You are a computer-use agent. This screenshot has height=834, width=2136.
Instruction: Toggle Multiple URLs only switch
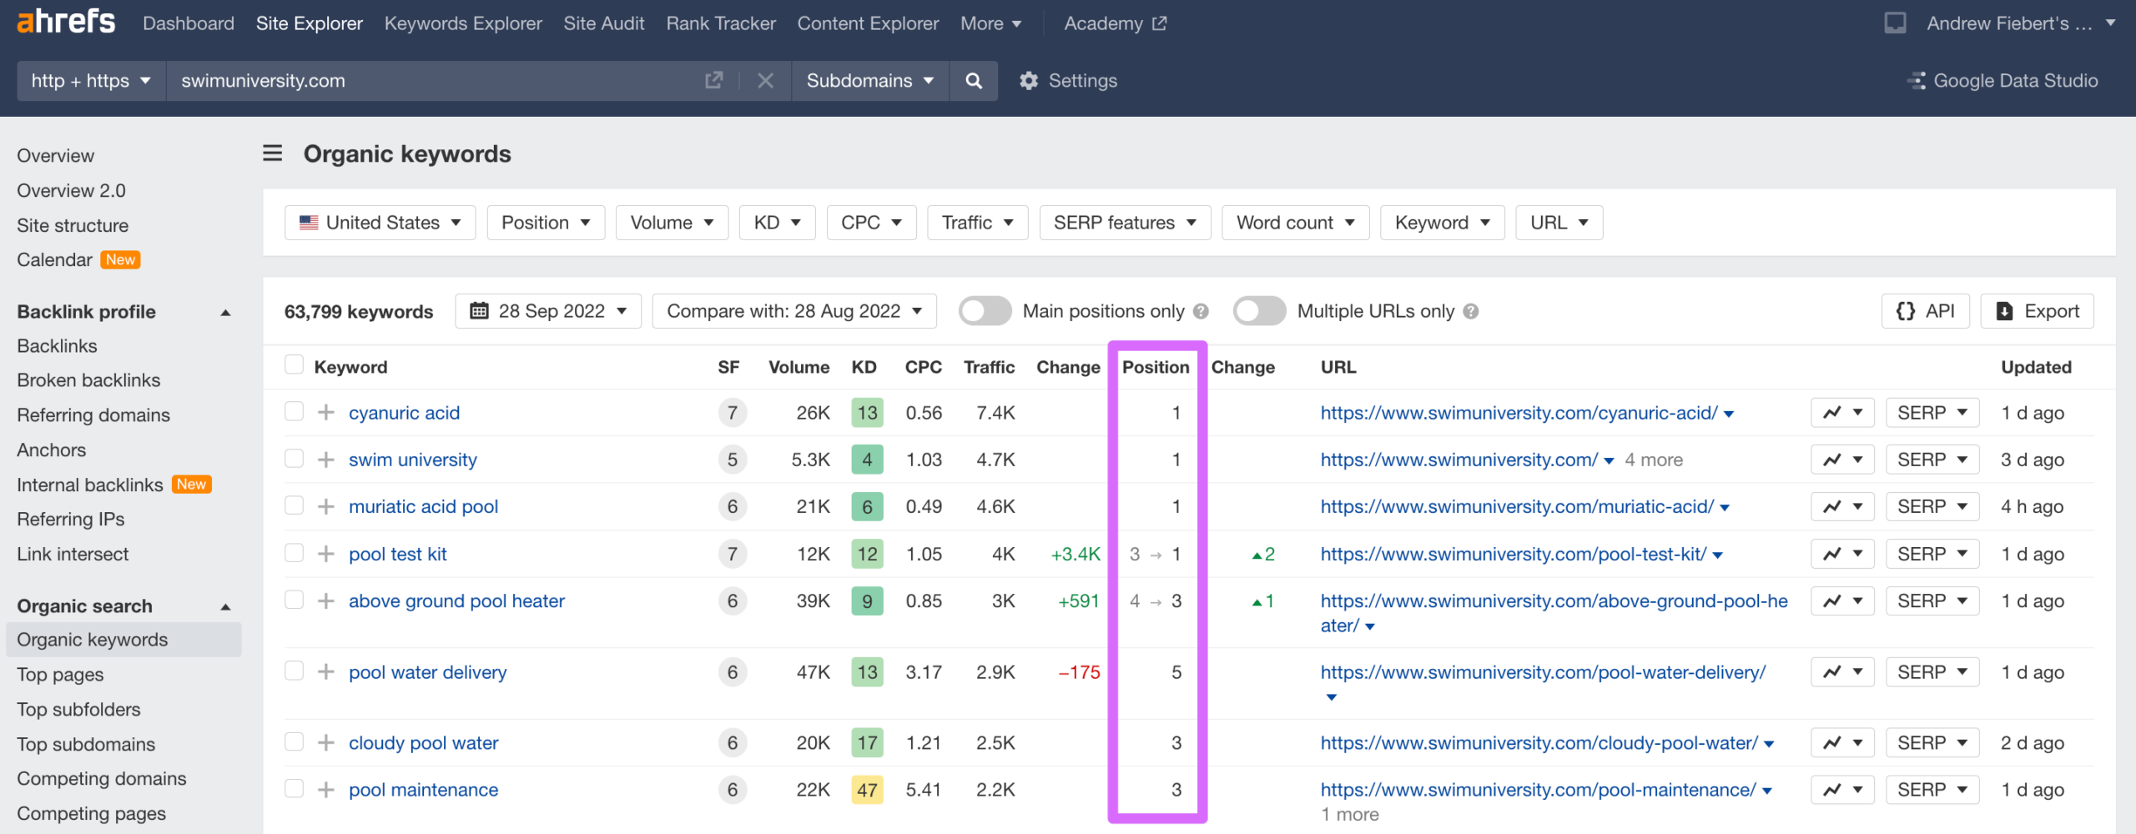coord(1259,311)
